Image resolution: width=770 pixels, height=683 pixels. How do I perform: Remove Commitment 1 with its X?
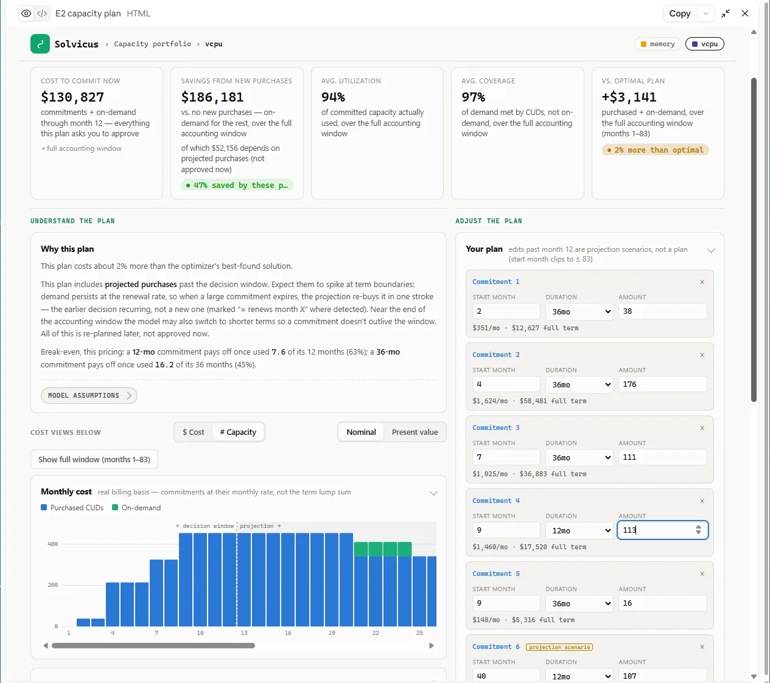(x=702, y=282)
